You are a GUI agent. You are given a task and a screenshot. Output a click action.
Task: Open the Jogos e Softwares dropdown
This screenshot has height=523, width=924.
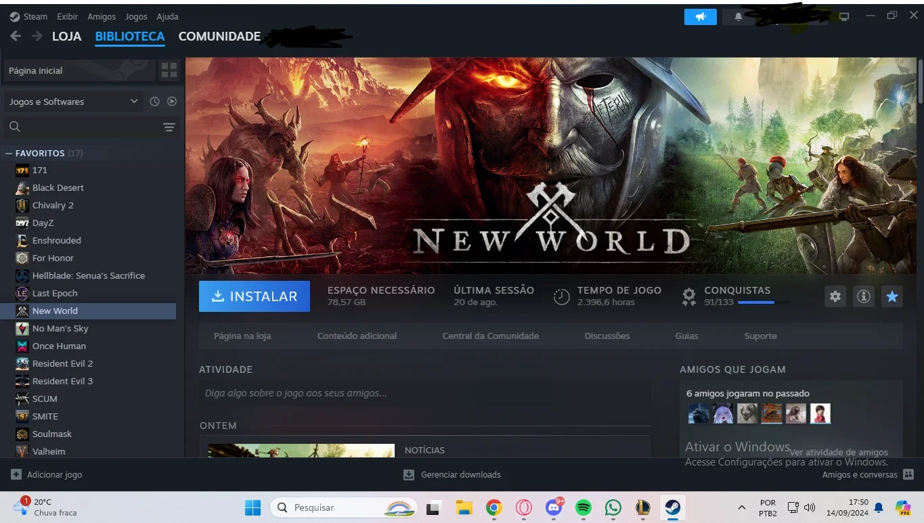72,101
